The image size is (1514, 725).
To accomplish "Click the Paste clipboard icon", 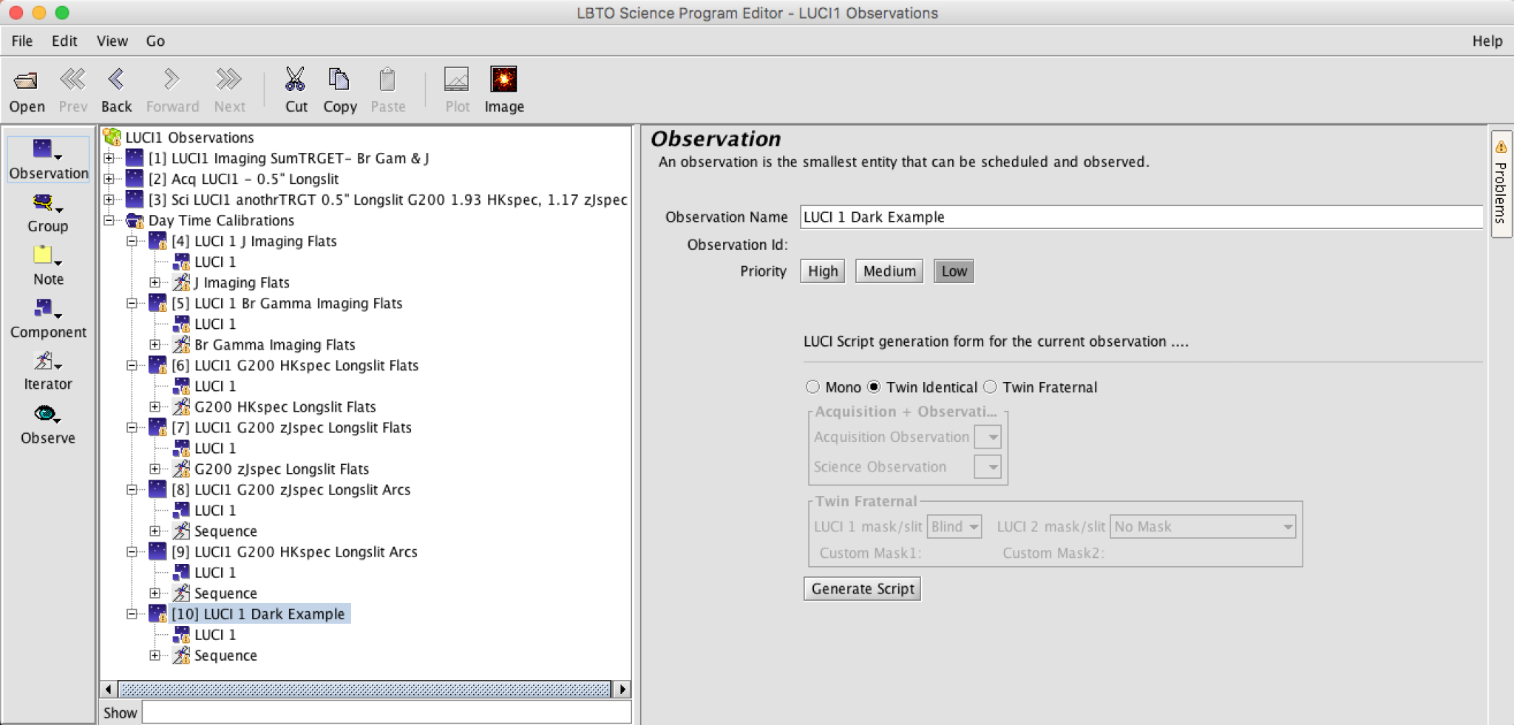I will tap(387, 79).
